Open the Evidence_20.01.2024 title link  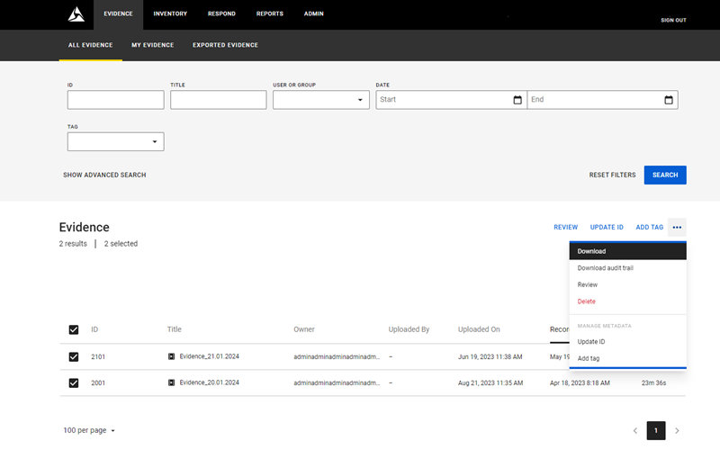pos(210,382)
